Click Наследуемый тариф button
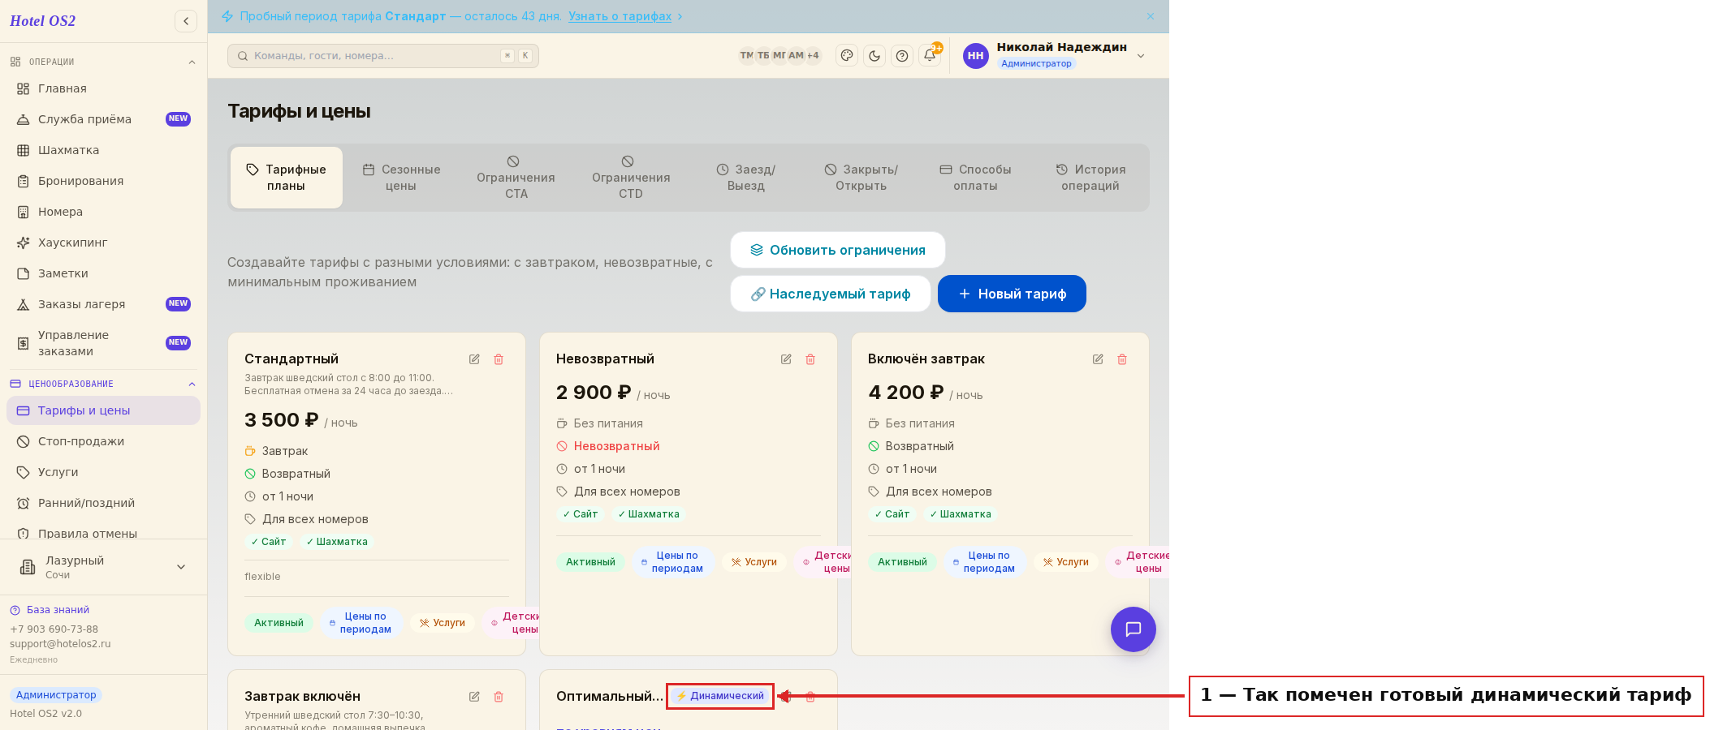The width and height of the screenshot is (1723, 730). (x=831, y=294)
